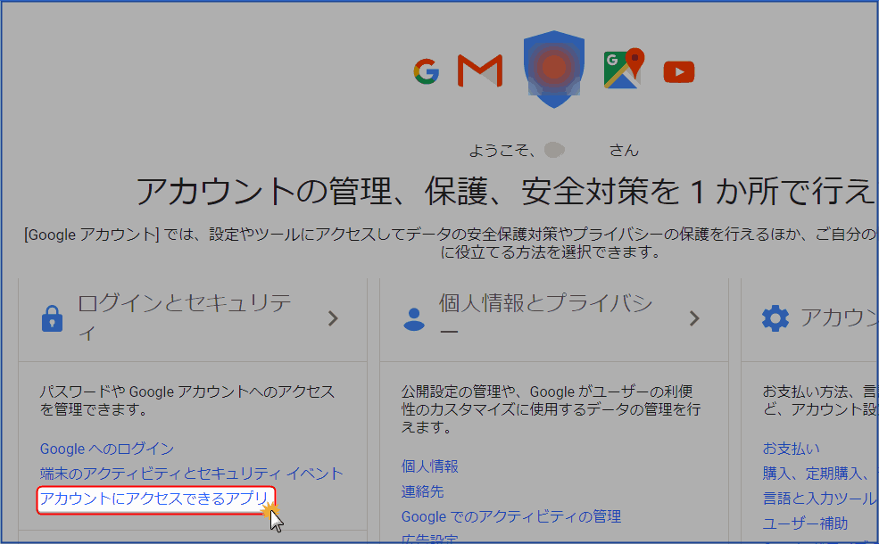Image resolution: width=879 pixels, height=544 pixels.
Task: Open the 連絡先 link
Action: click(423, 491)
